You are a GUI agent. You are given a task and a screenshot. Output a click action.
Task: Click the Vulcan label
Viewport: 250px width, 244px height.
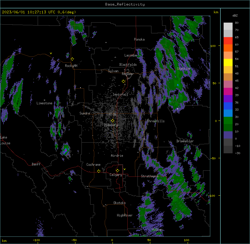[x=157, y=230]
